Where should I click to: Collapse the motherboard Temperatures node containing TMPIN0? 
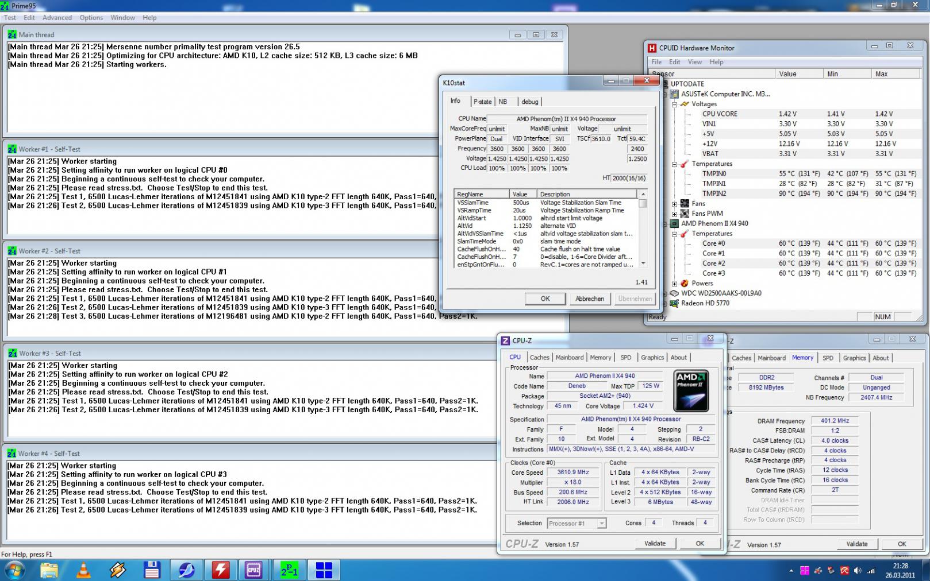(x=675, y=164)
